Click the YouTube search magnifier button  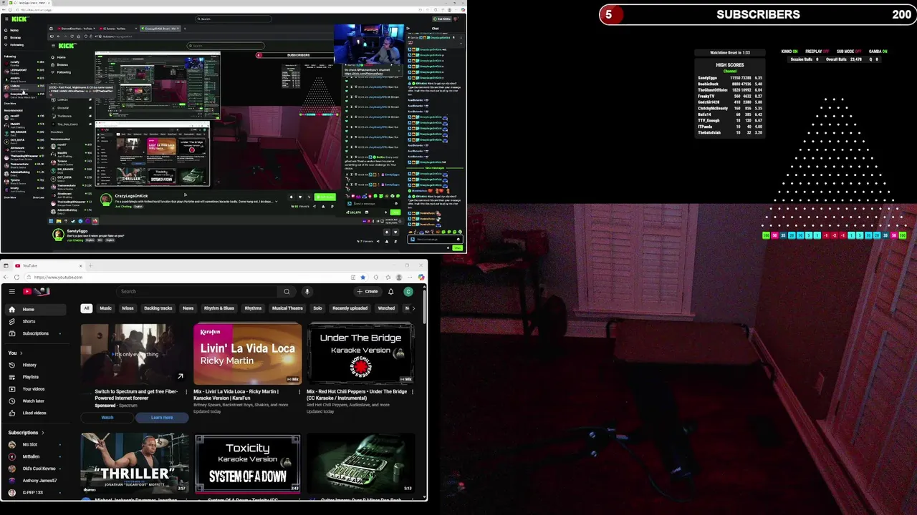pyautogui.click(x=287, y=291)
